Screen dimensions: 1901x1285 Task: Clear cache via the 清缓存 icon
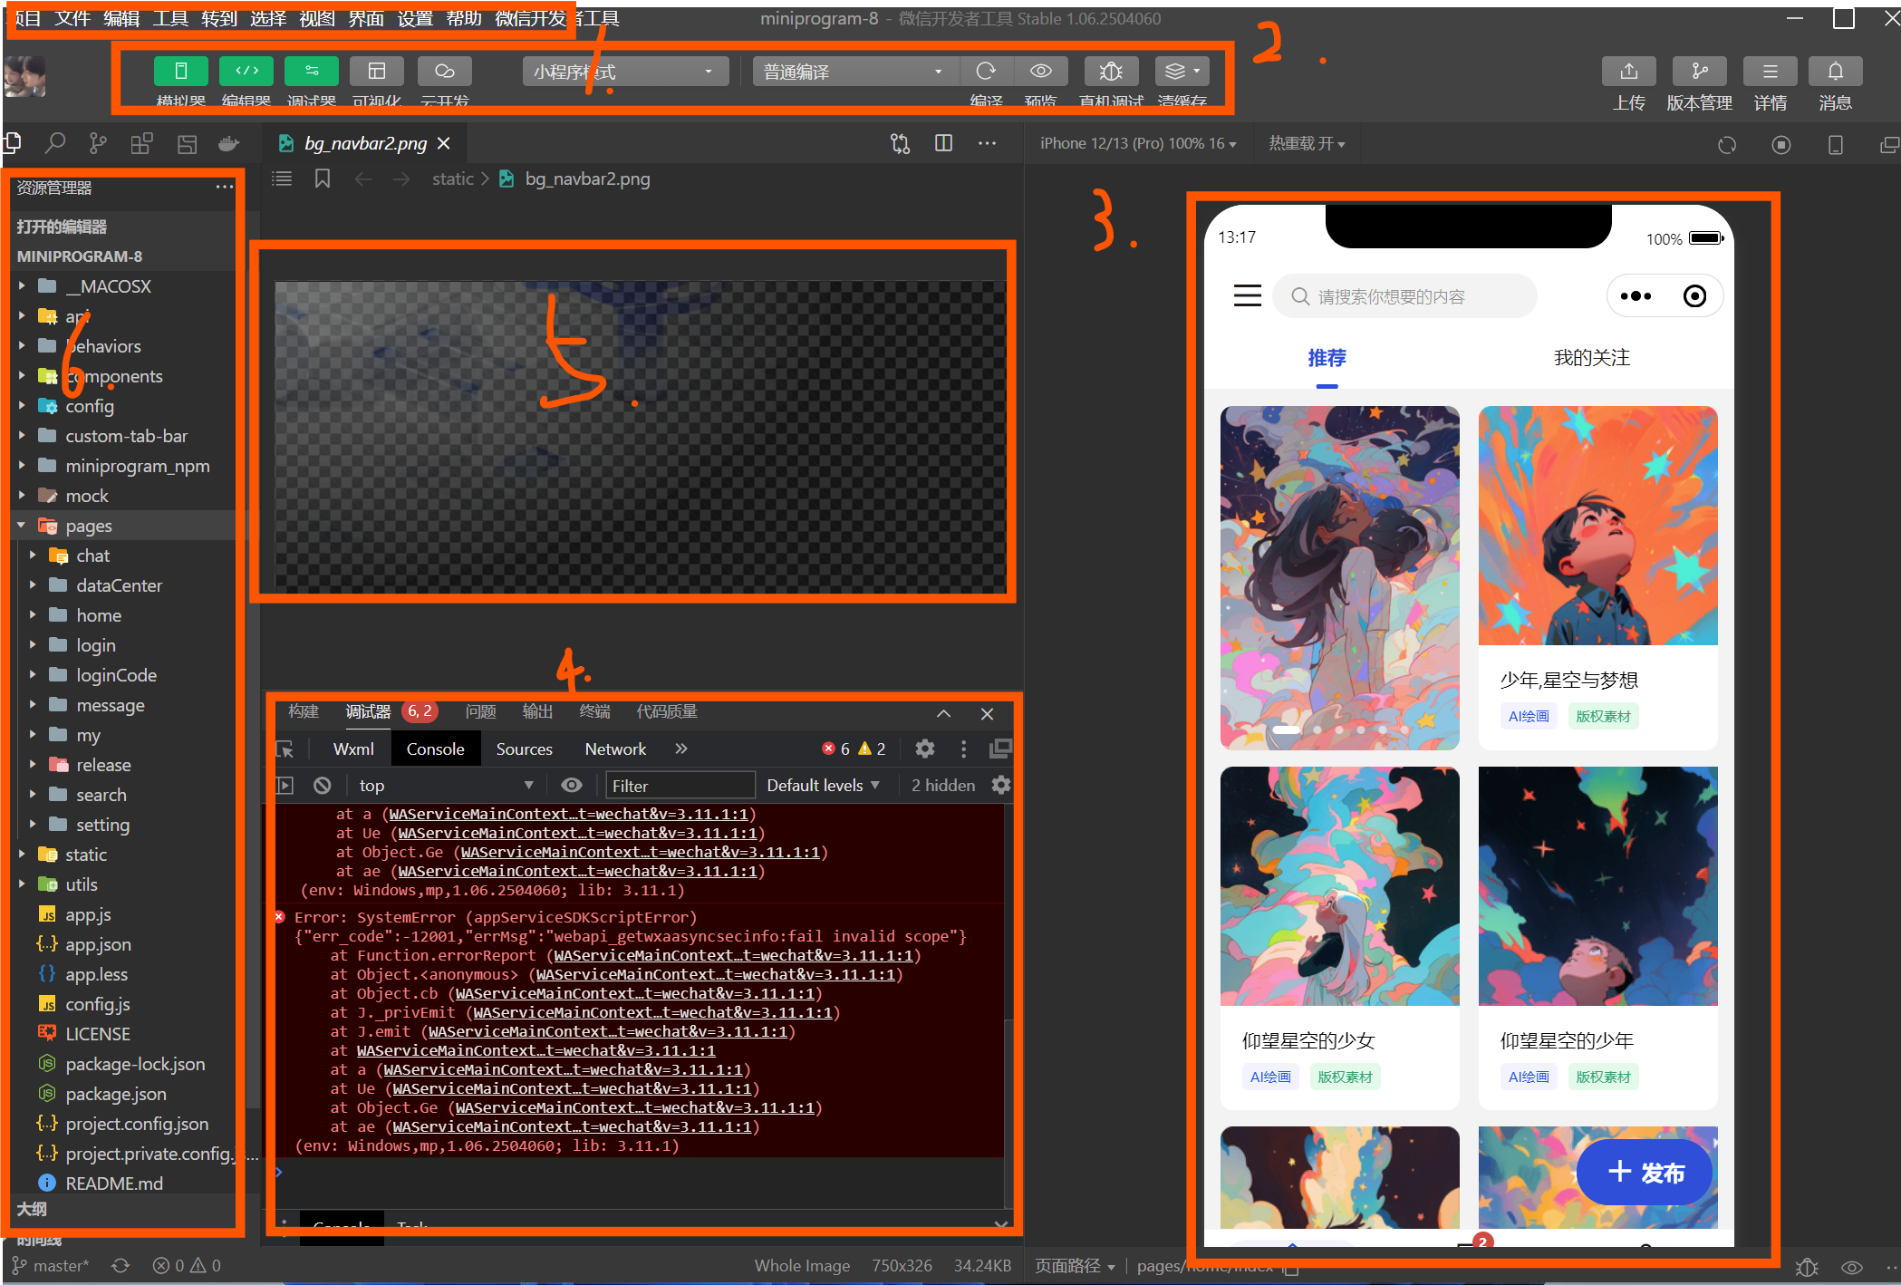(1182, 71)
